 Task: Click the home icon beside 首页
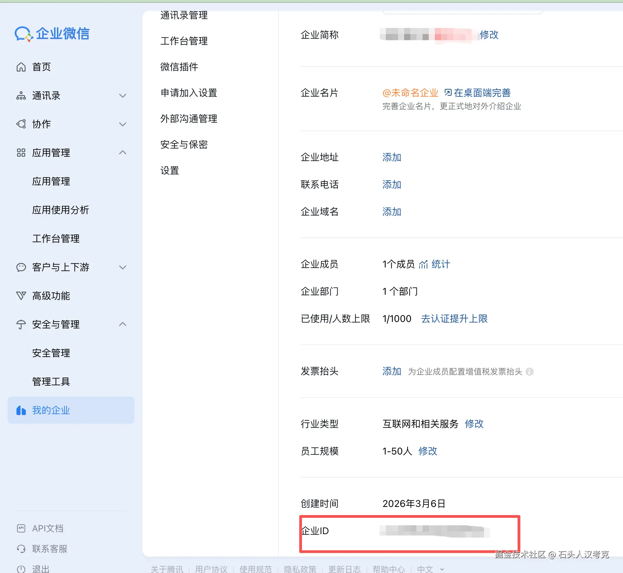21,67
